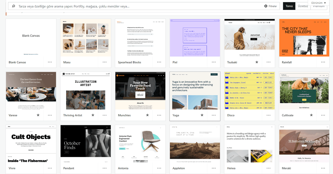Click the star icon on Thriving Artist
This screenshot has height=174, width=333.
[x=93, y=115]
